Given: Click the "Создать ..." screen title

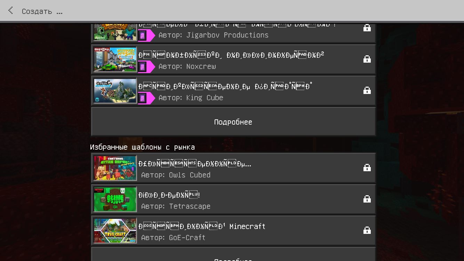Looking at the screenshot, I should click(42, 11).
